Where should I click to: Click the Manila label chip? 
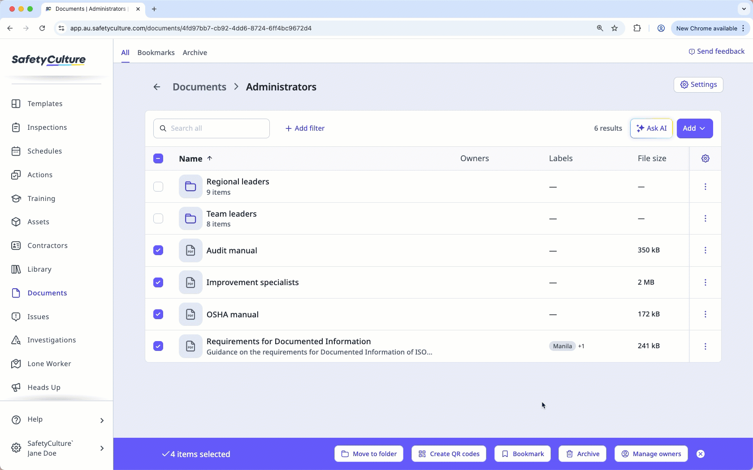coord(562,346)
